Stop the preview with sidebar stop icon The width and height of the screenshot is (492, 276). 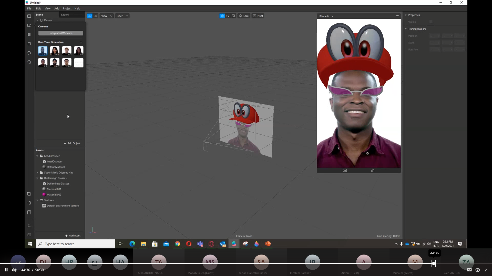click(29, 44)
